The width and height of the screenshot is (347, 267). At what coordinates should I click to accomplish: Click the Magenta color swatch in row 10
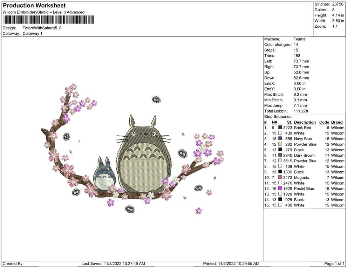coord(280,177)
